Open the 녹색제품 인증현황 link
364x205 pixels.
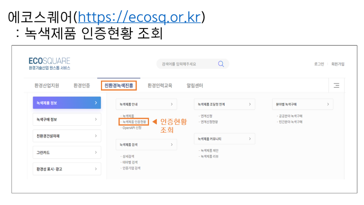134,122
